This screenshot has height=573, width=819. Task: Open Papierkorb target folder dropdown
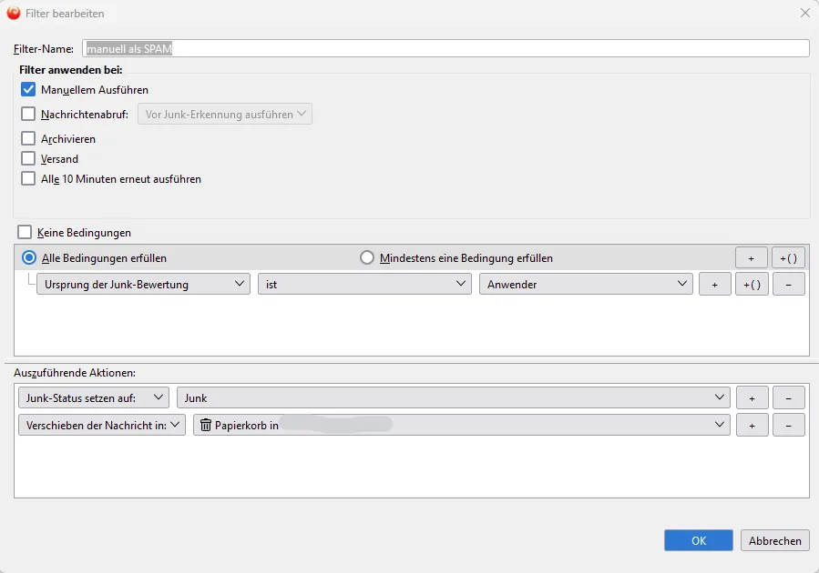[462, 425]
